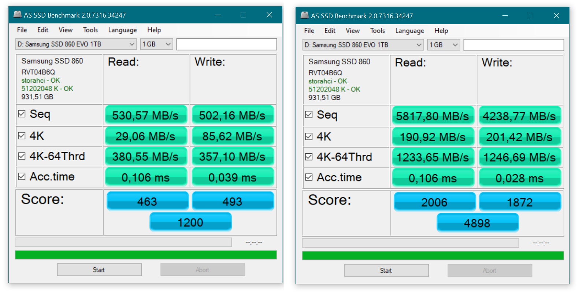Click the app icon in left window title bar

click(x=17, y=15)
